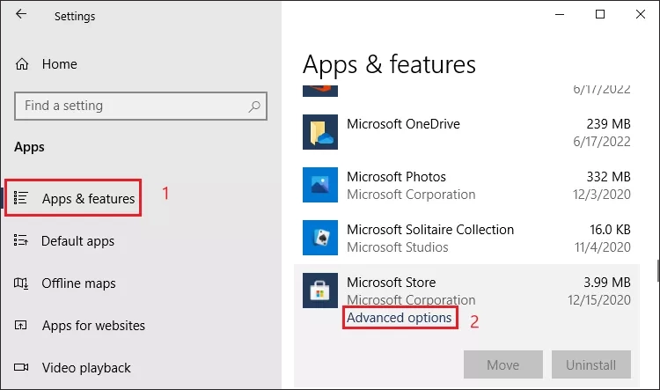The height and width of the screenshot is (390, 660).
Task: Click the Home house icon
Action: [22, 64]
